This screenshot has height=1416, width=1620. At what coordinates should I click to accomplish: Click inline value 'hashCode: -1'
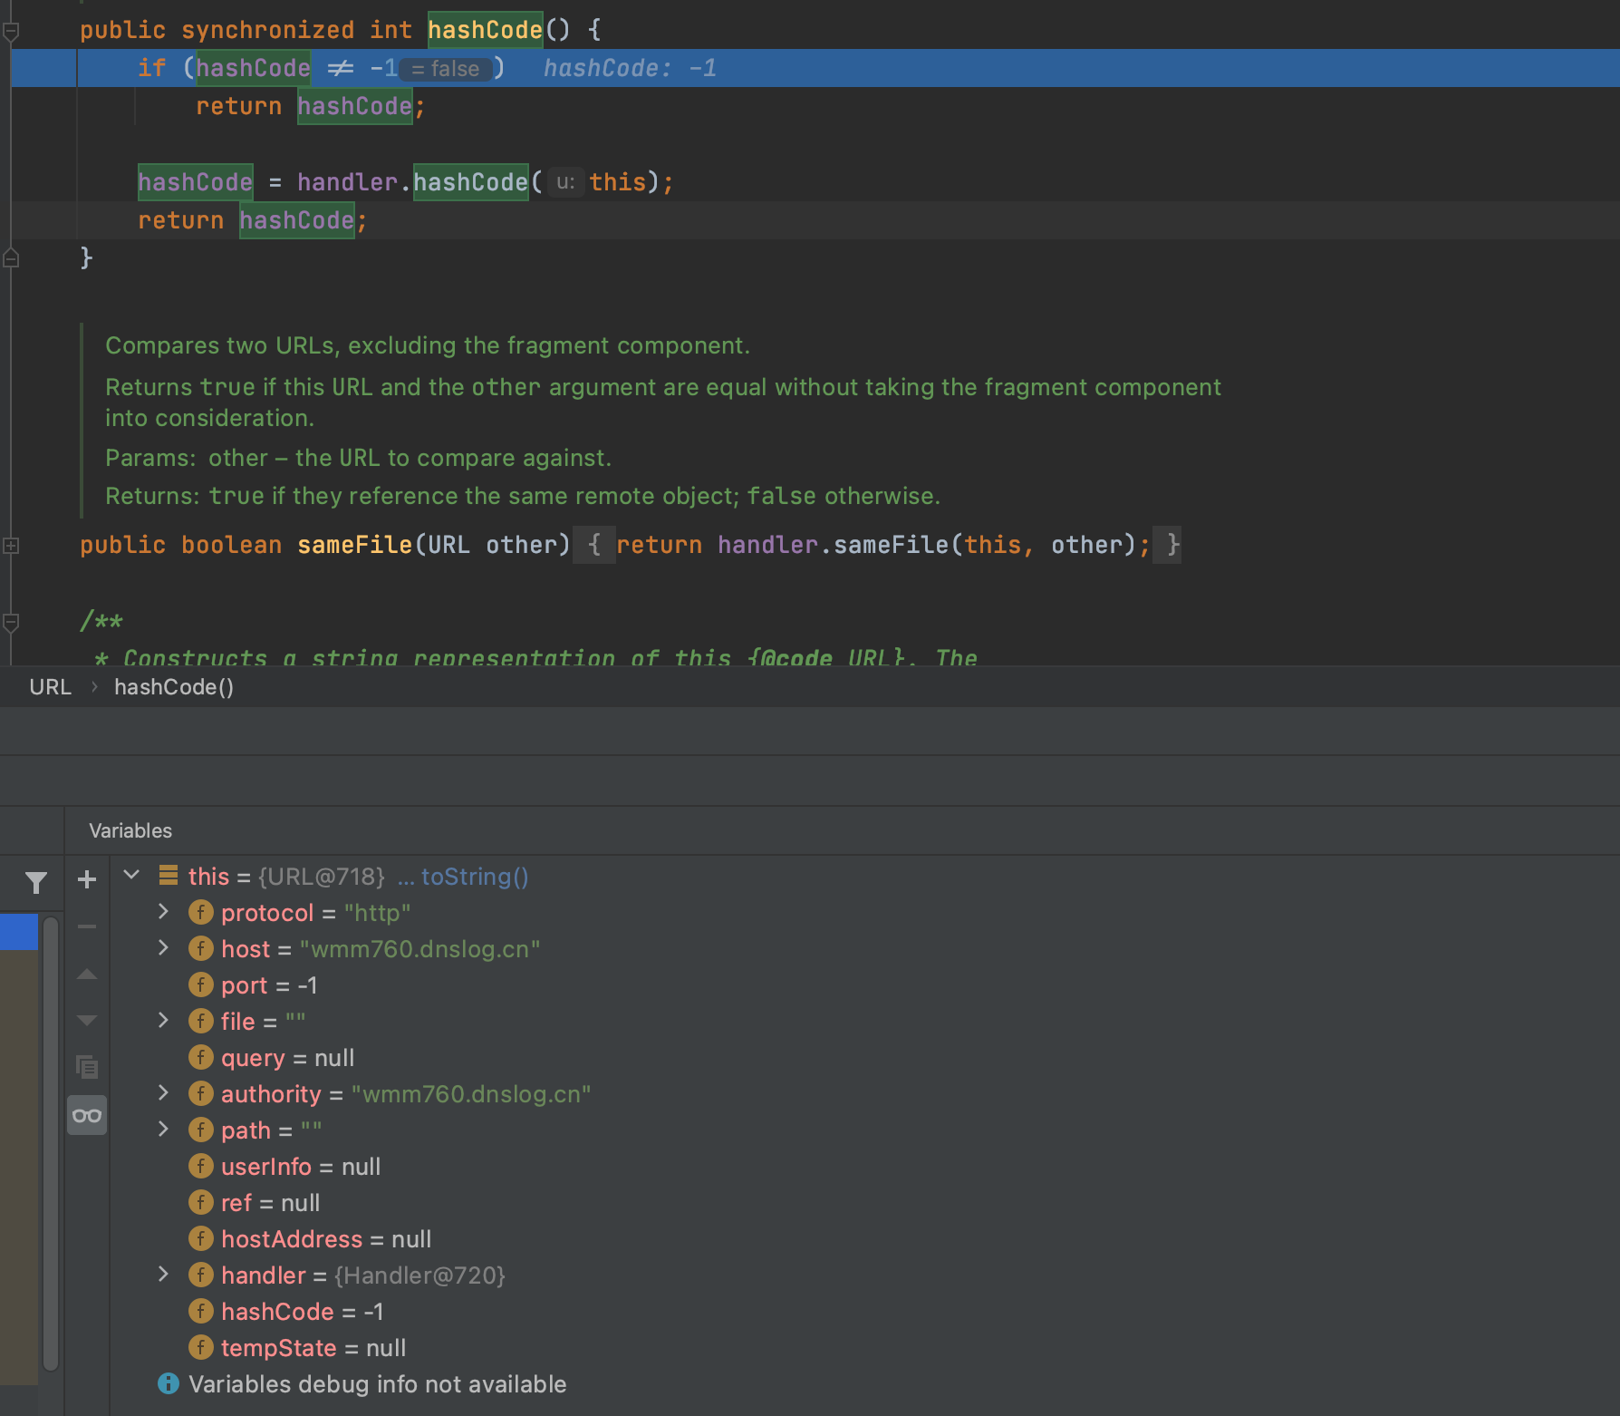pos(630,68)
